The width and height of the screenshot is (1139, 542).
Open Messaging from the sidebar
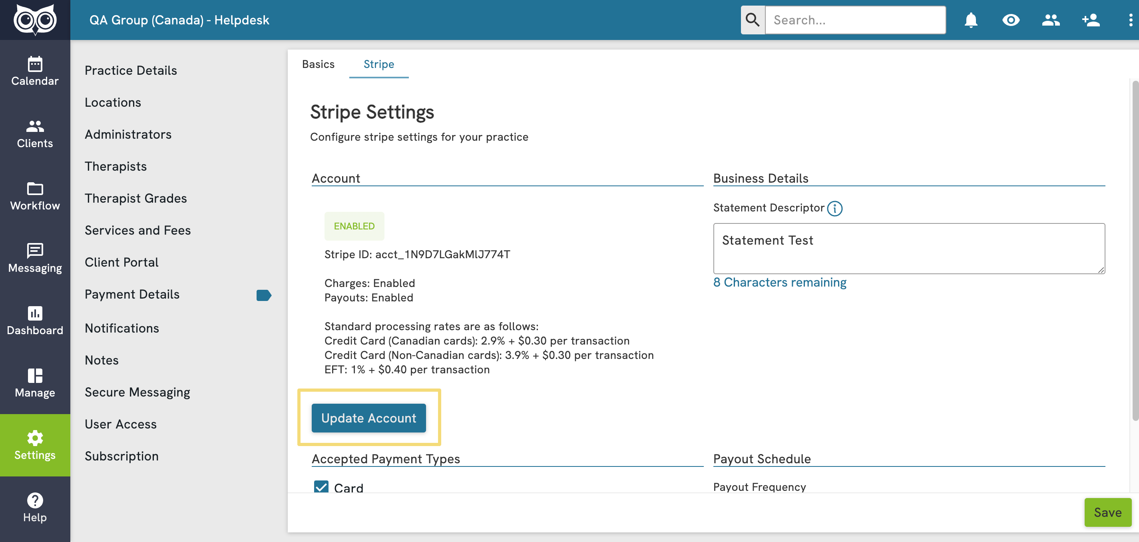pyautogui.click(x=35, y=259)
